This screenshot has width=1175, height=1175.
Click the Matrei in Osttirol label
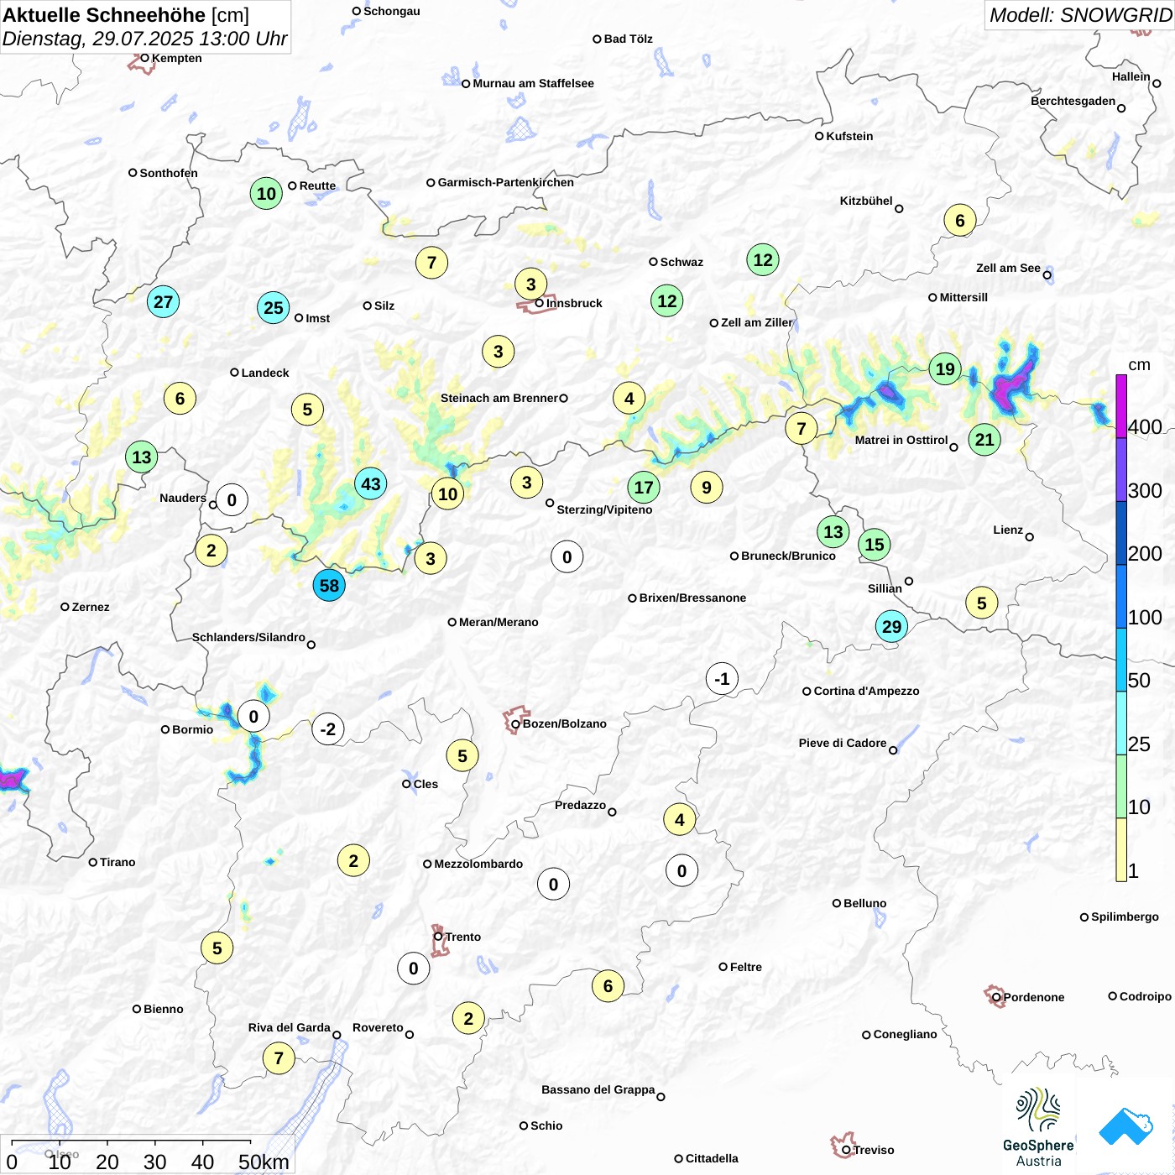[901, 440]
